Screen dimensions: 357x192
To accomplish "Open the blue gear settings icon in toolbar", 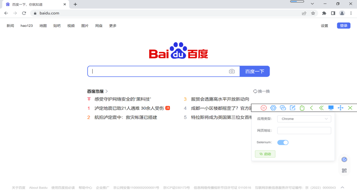I will pos(273,108).
